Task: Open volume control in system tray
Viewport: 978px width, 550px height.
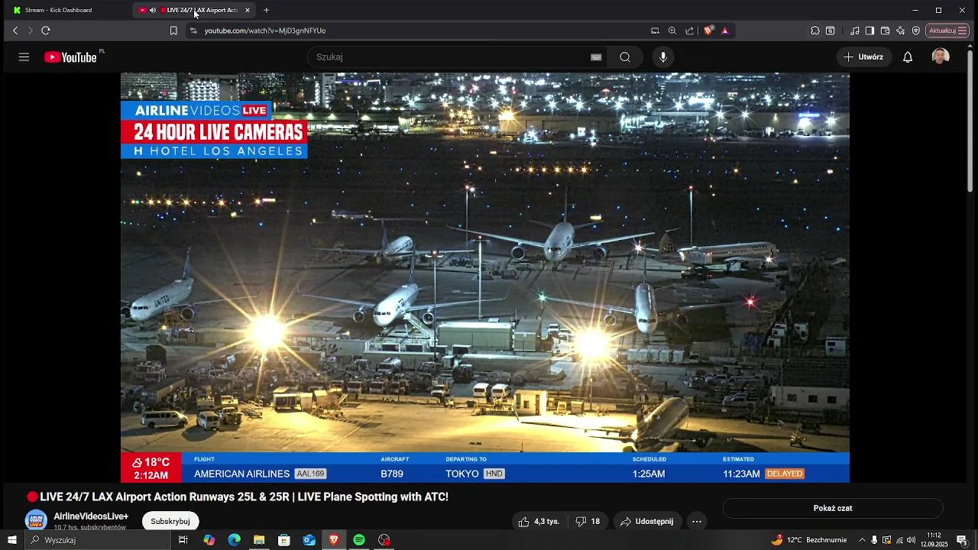Action: pyautogui.click(x=911, y=540)
